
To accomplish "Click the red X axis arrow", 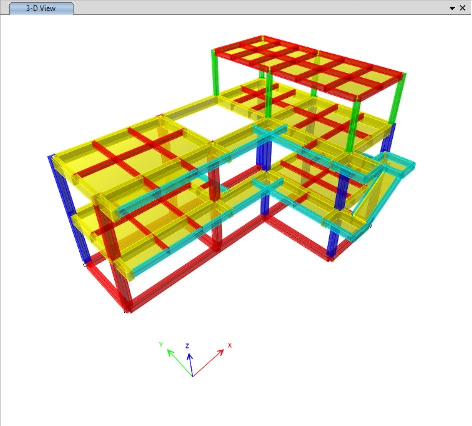I will coord(211,361).
